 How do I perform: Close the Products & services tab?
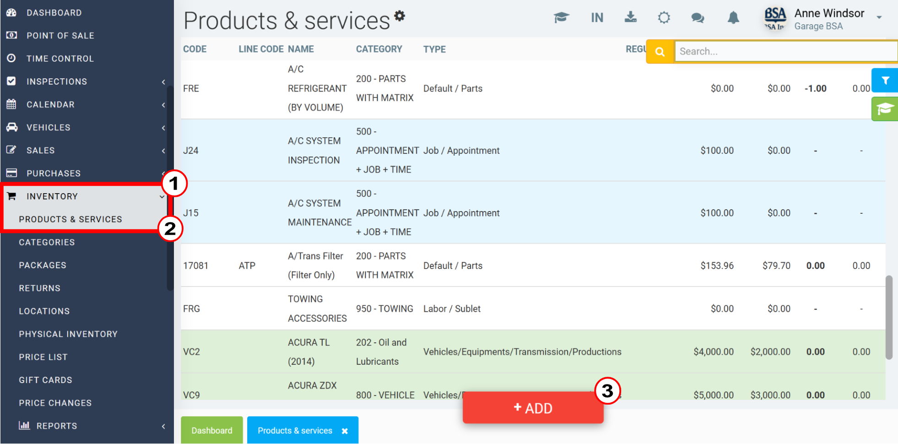[x=345, y=431]
